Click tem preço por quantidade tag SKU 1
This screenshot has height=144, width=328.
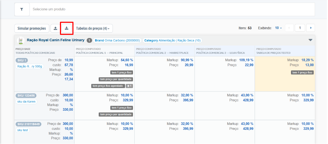pos(116,79)
